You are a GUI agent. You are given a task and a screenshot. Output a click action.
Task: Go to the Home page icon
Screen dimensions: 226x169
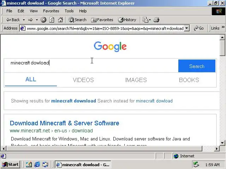click(60, 20)
